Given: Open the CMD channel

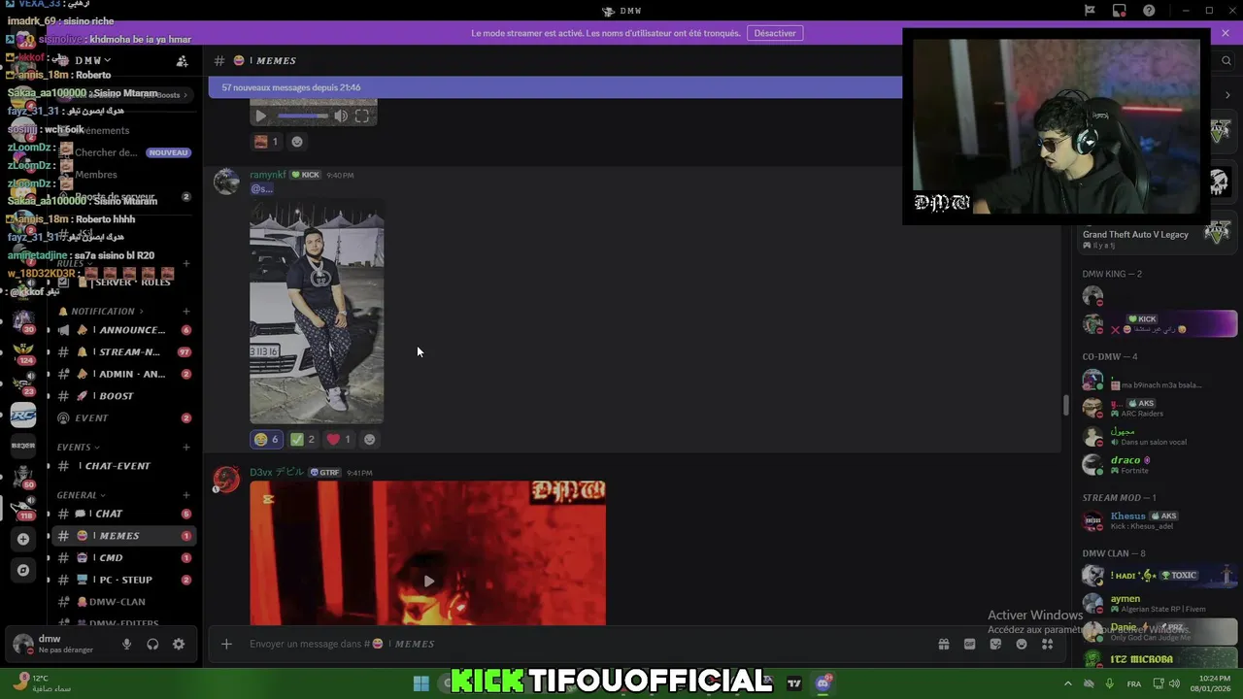Looking at the screenshot, I should coord(123,558).
